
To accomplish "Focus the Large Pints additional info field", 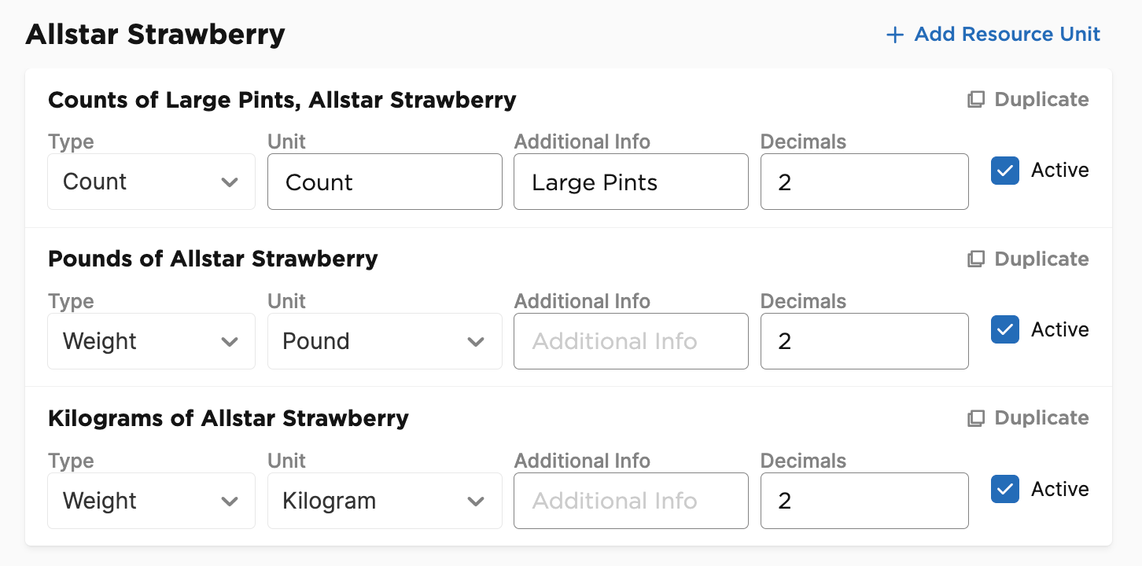I will 631,182.
